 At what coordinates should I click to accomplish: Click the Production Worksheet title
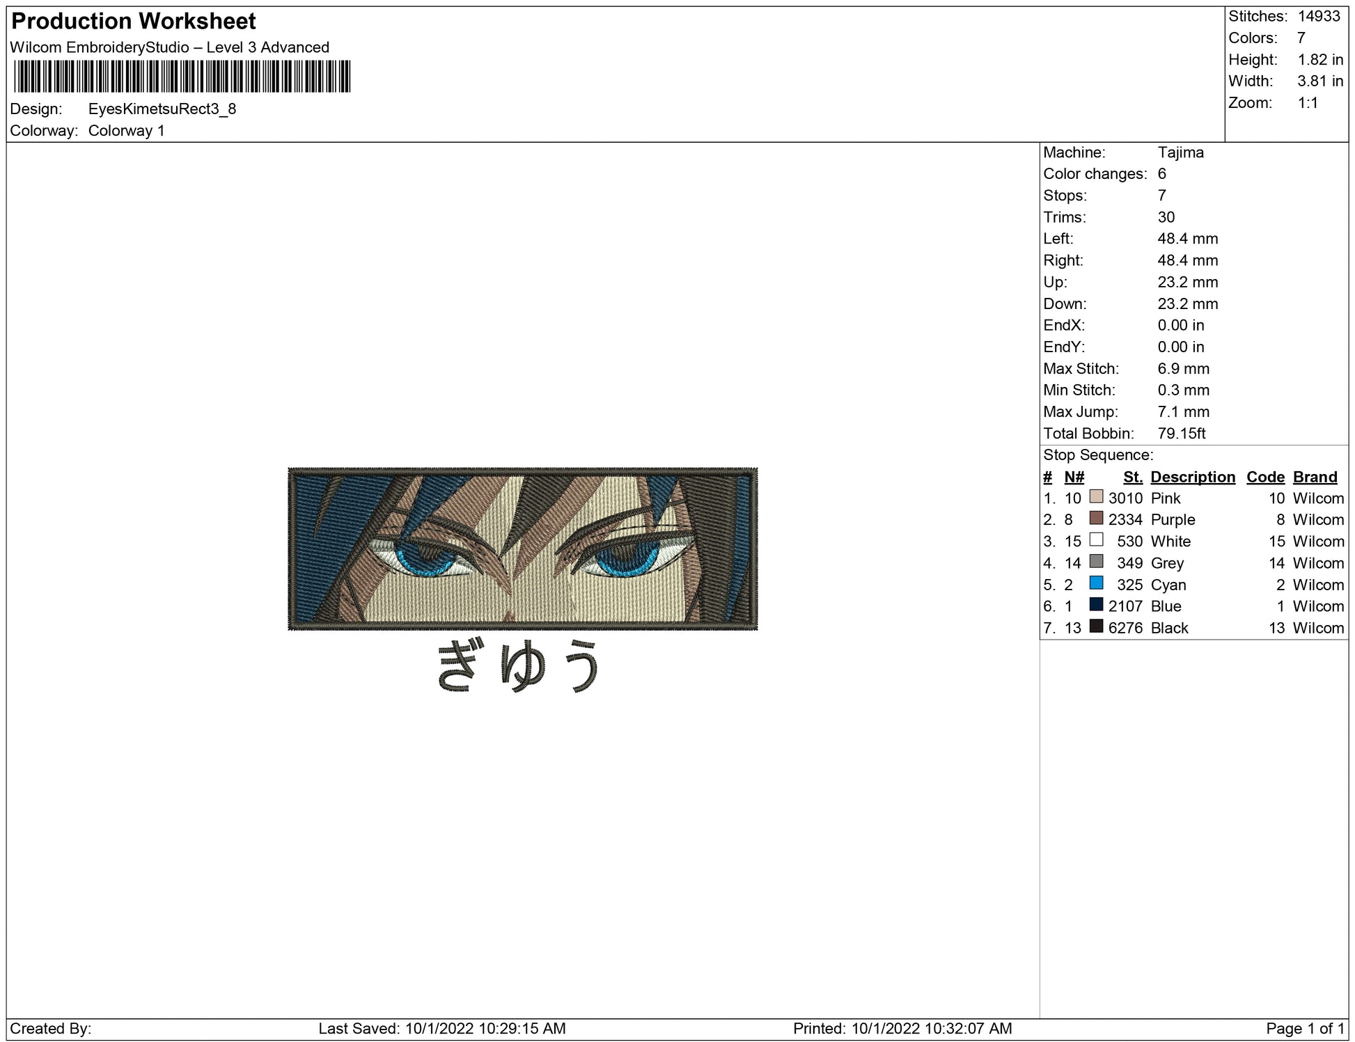coord(134,22)
